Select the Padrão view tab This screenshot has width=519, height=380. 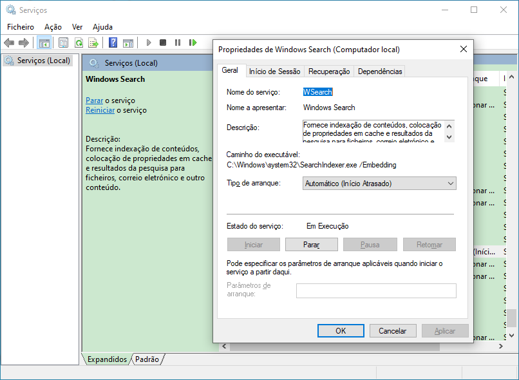(147, 359)
